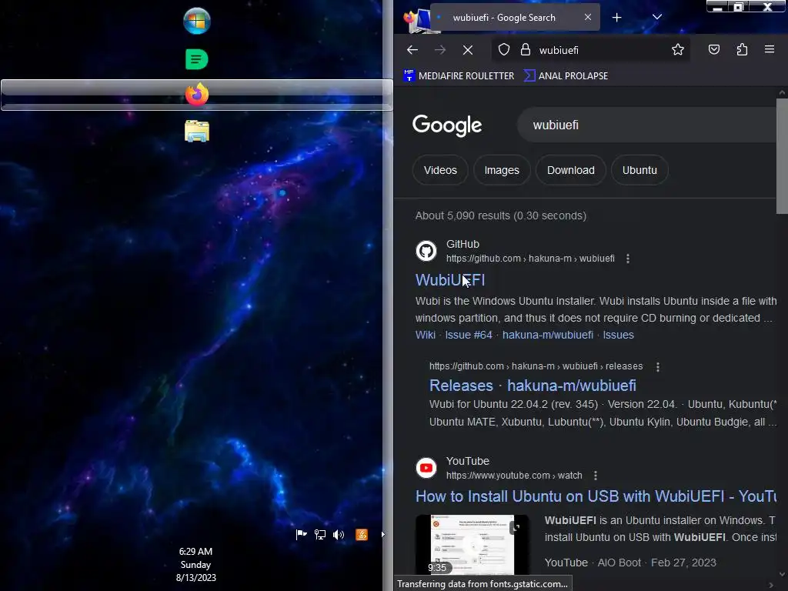Open the Action Center flag tray icon

301,534
